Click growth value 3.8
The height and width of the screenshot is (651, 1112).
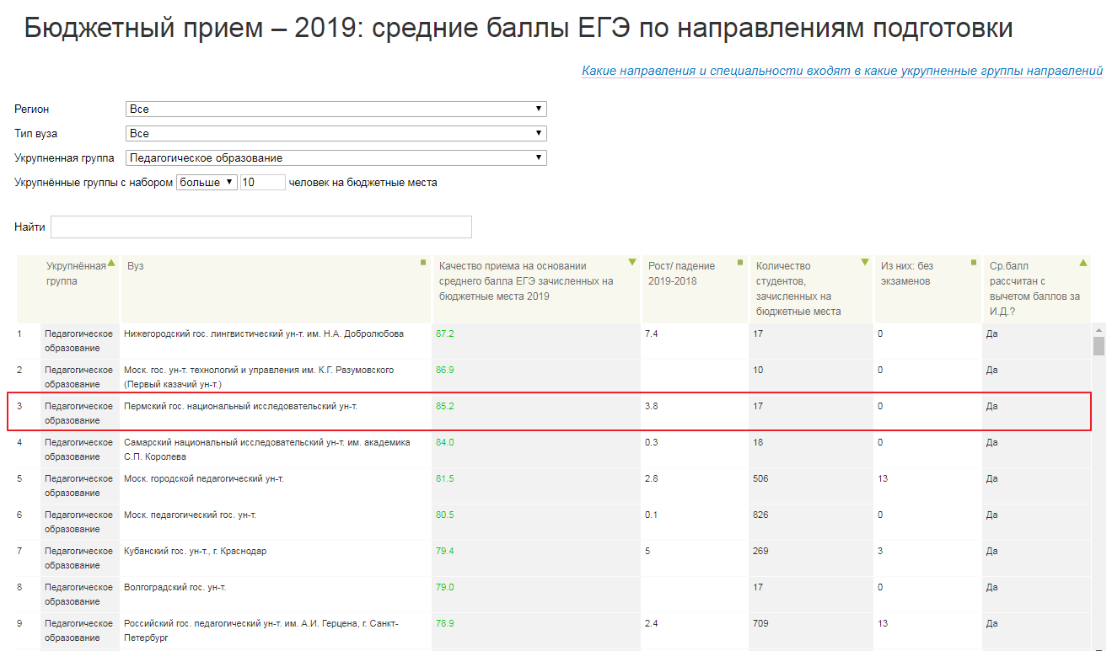tap(652, 406)
